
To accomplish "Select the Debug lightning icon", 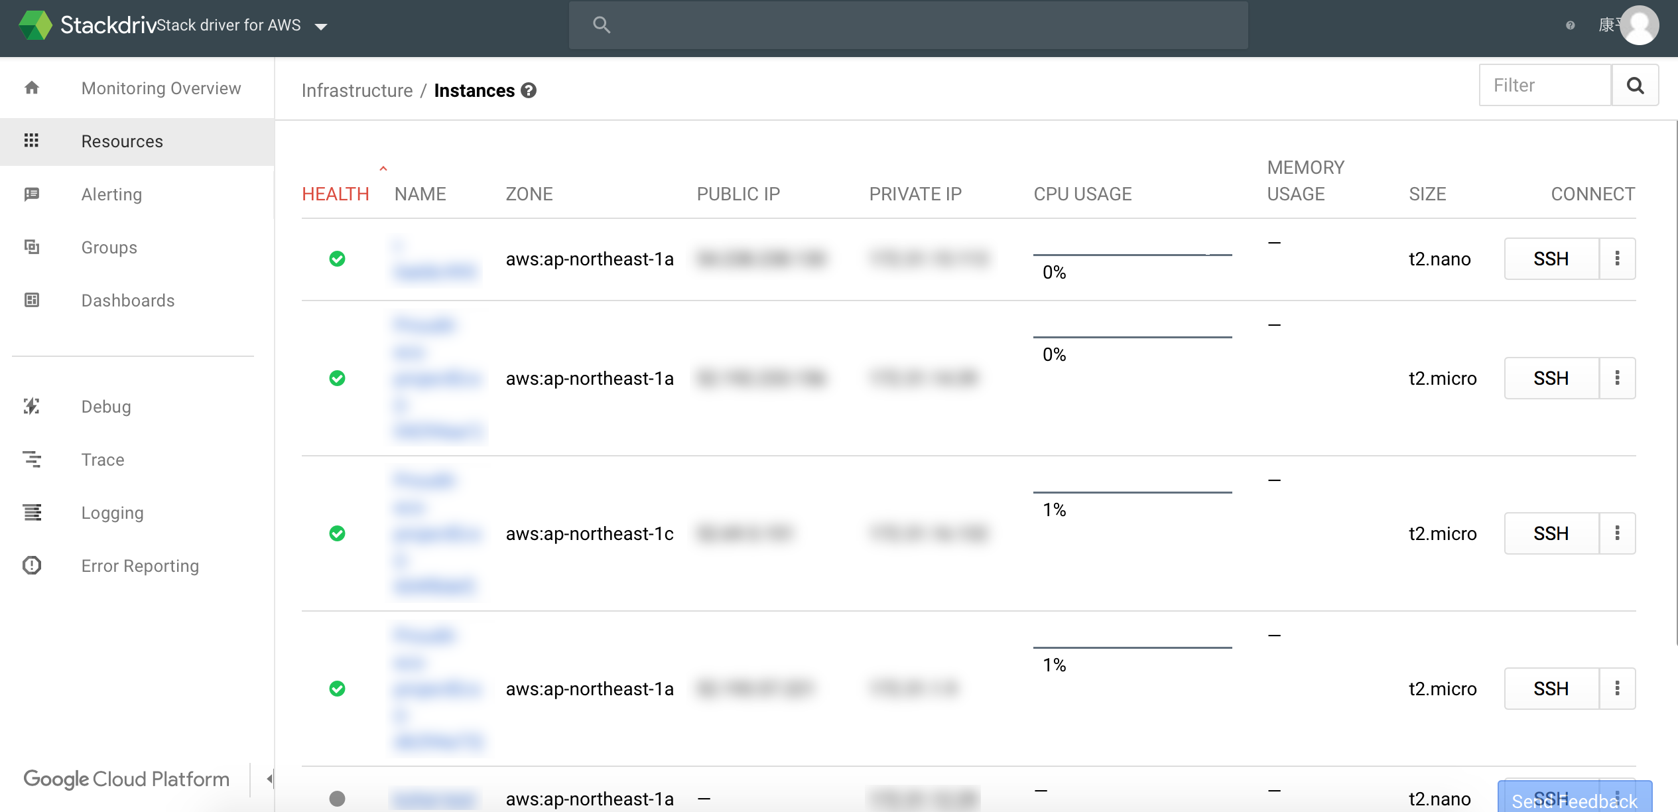I will click(x=31, y=406).
